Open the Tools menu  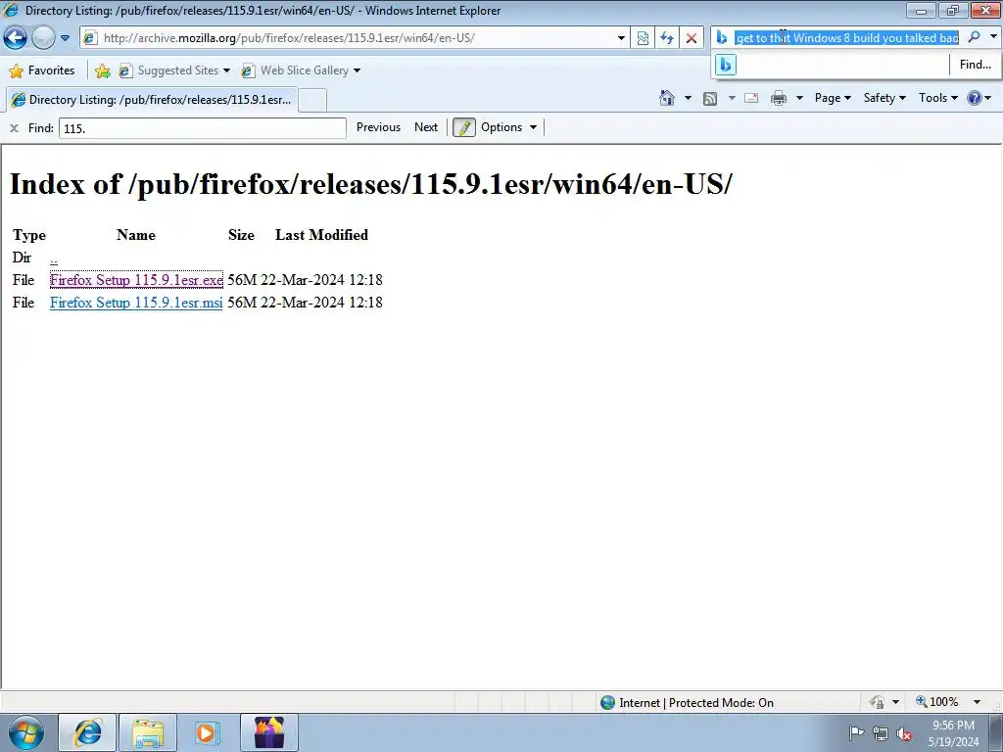point(937,98)
